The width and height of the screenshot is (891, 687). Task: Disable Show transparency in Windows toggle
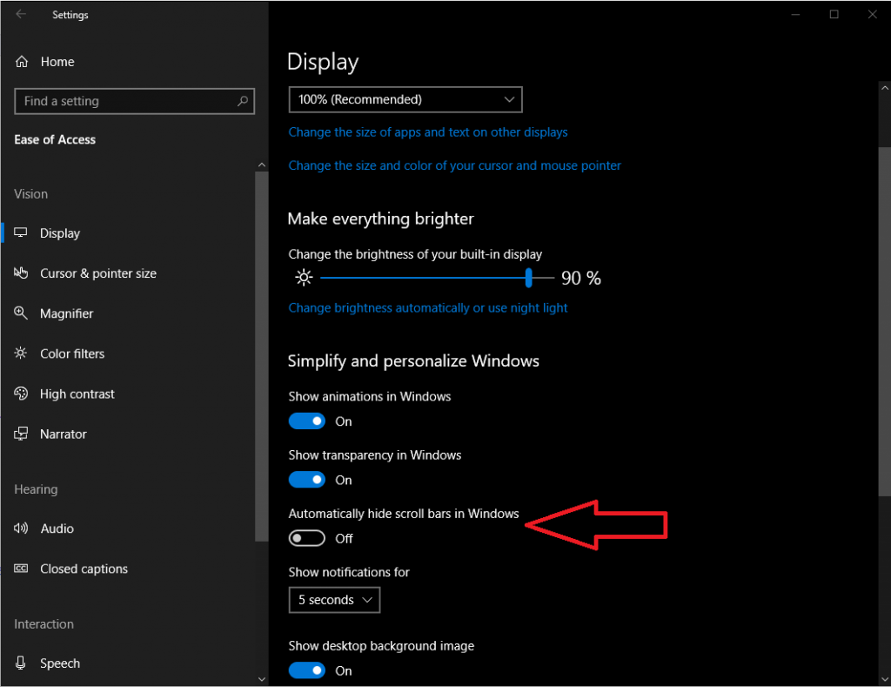pos(307,480)
